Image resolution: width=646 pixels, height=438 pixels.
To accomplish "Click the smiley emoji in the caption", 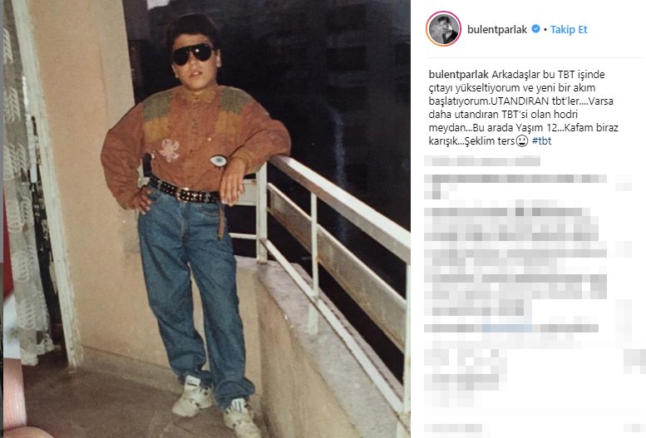I will coord(521,141).
